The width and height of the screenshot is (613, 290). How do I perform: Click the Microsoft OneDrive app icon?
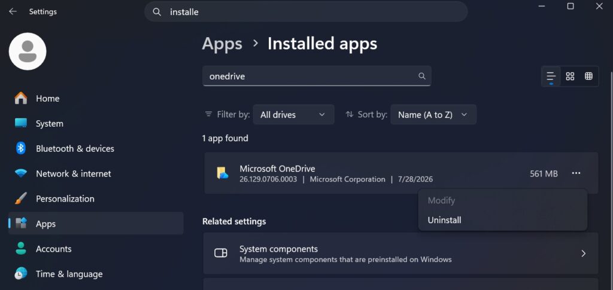click(x=223, y=173)
